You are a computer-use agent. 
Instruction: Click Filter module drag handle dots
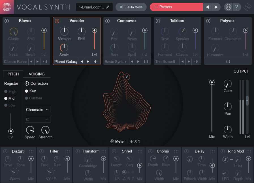pyautogui.click(x=68, y=151)
